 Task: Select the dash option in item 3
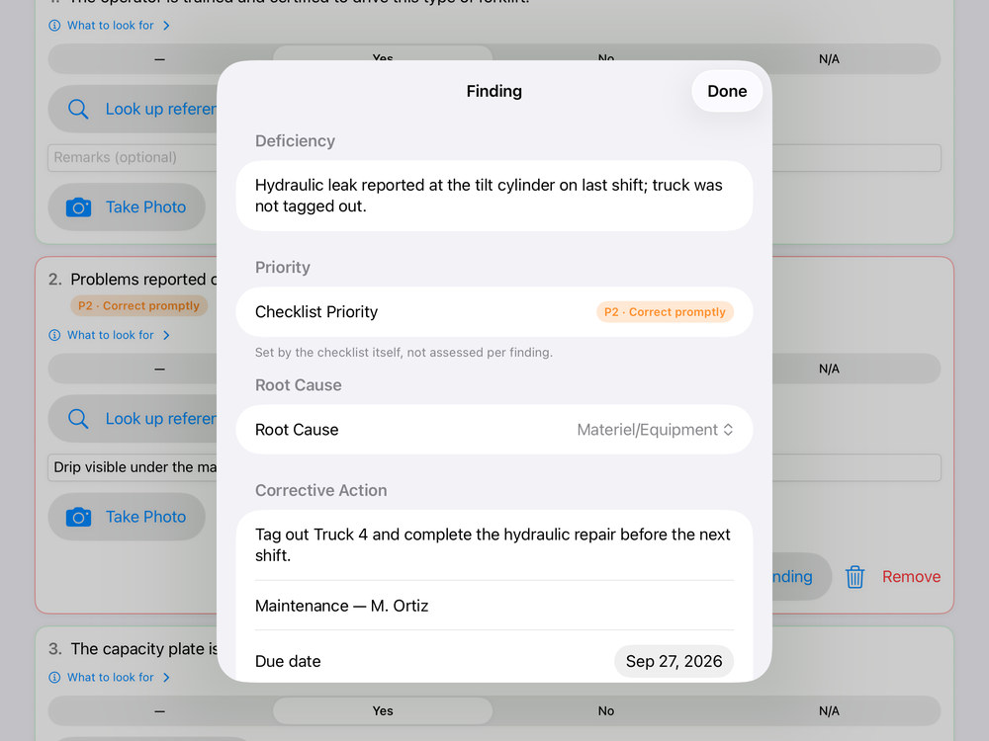159,710
